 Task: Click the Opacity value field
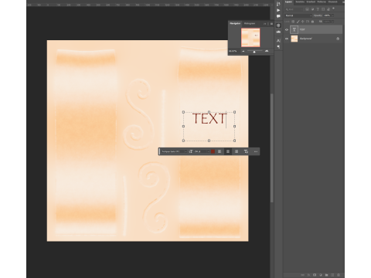[x=327, y=15]
